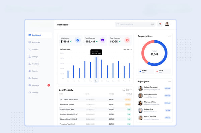Screen dimensions: 201x133
Task: Click the STATUS column header
Action: coord(129,94)
